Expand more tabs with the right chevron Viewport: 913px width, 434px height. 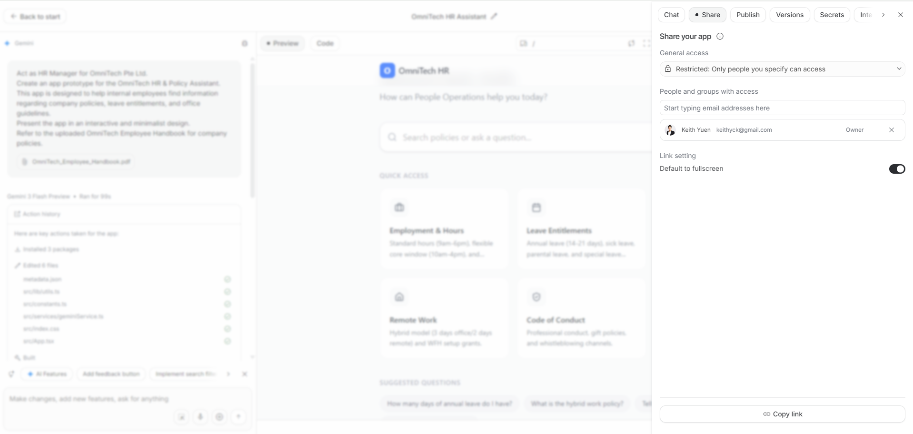[x=883, y=15]
